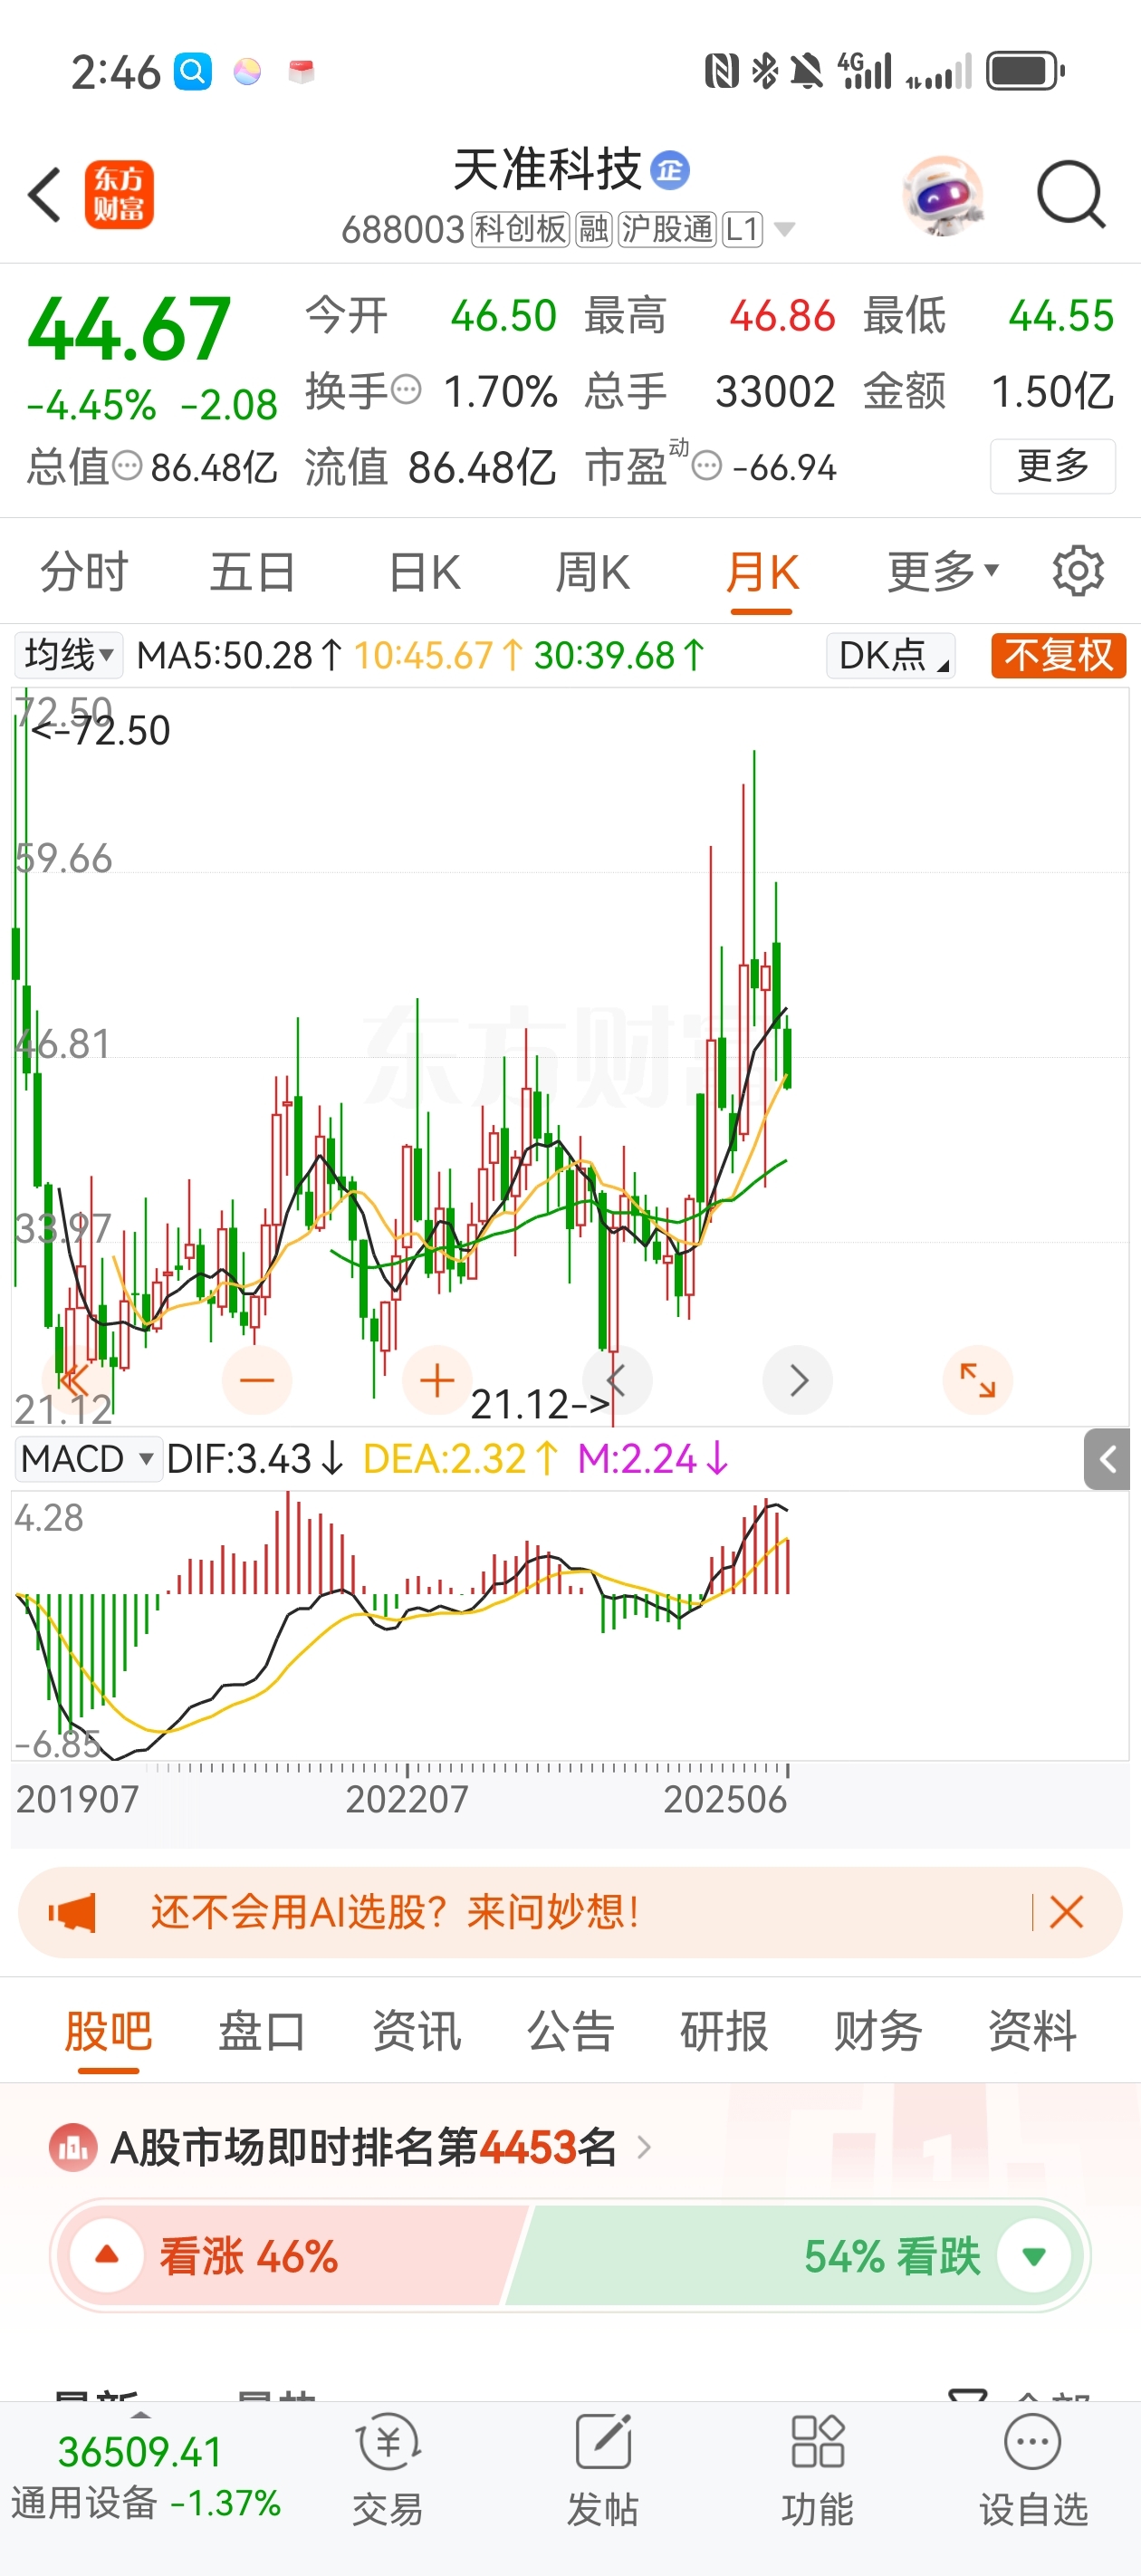Vote bullish with up-arrow button
The width and height of the screenshot is (1141, 2576).
pyautogui.click(x=107, y=2256)
